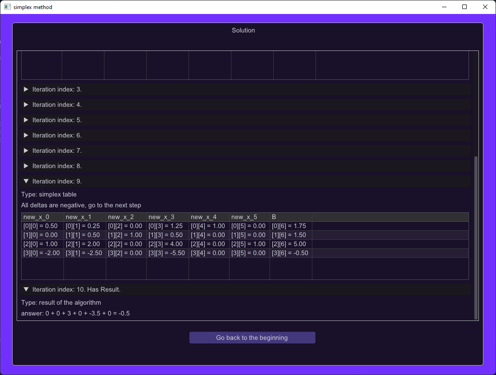Viewport: 496px width, 375px height.
Task: Click the vertical scrollbar thumb
Action: point(476,234)
